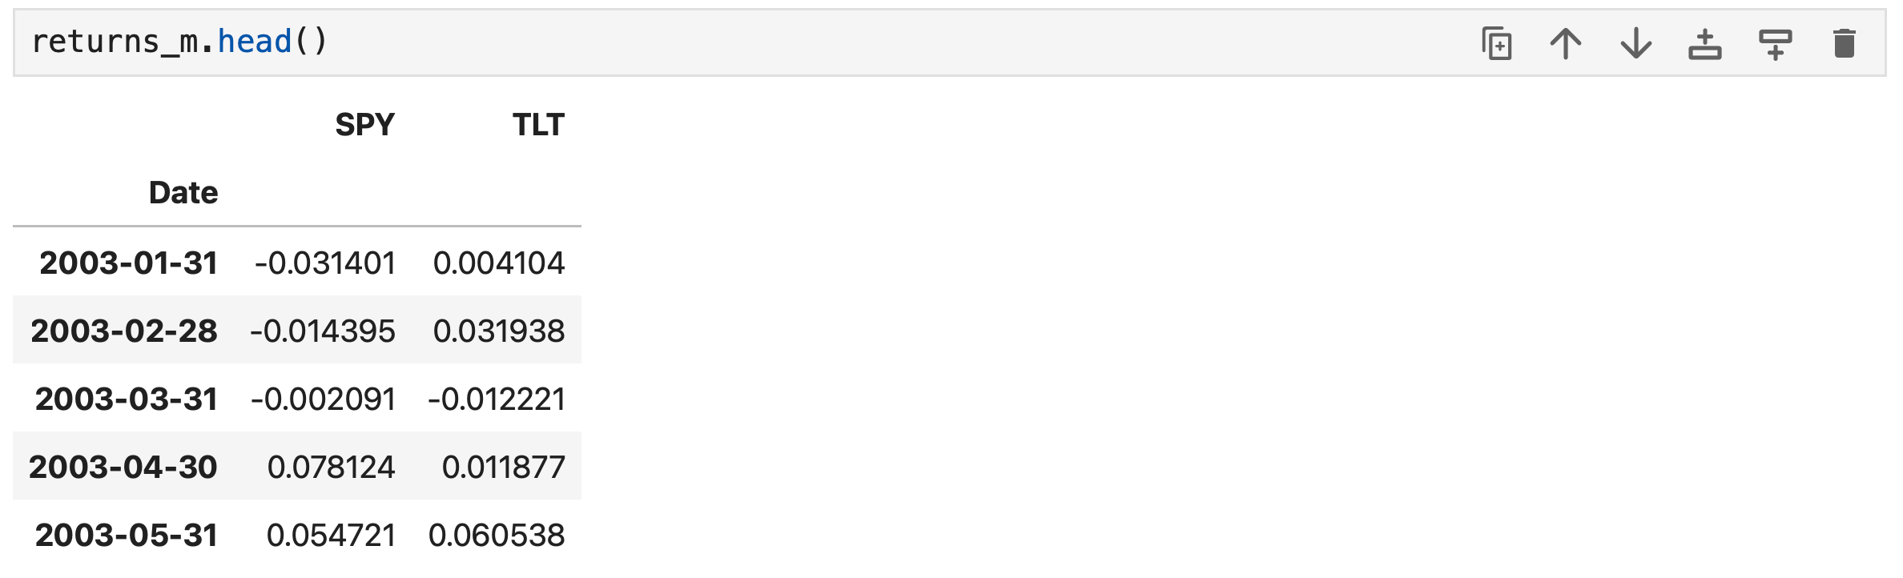The width and height of the screenshot is (1903, 578).
Task: Click the Date index header
Action: [x=183, y=193]
